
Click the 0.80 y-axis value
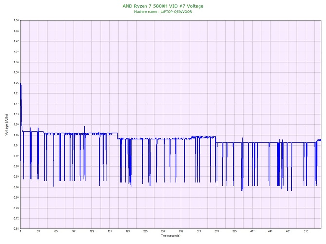click(16, 198)
